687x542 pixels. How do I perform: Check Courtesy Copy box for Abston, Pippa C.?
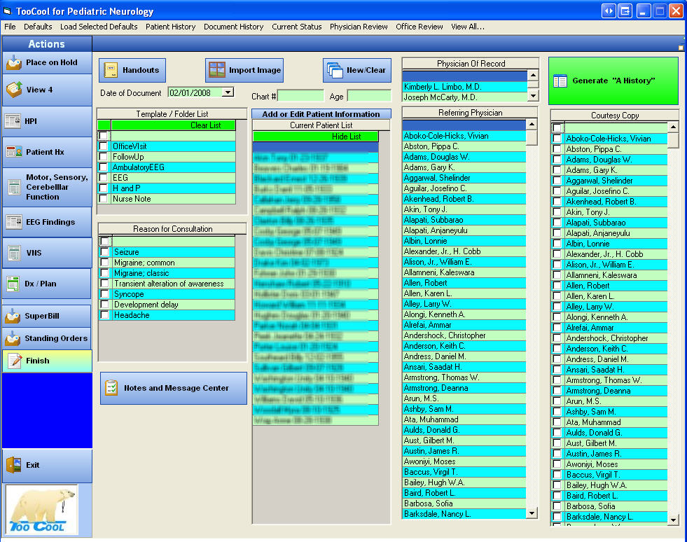[x=557, y=149]
